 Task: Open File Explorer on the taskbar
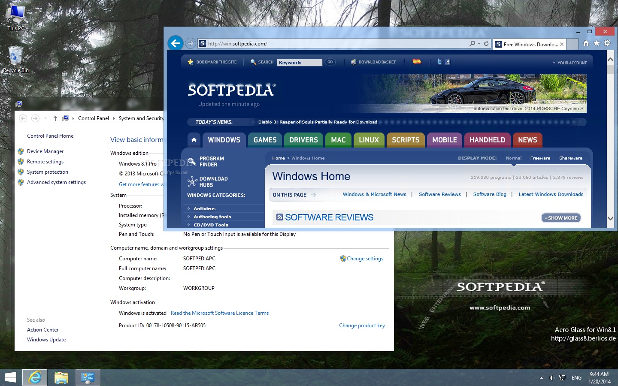point(61,377)
